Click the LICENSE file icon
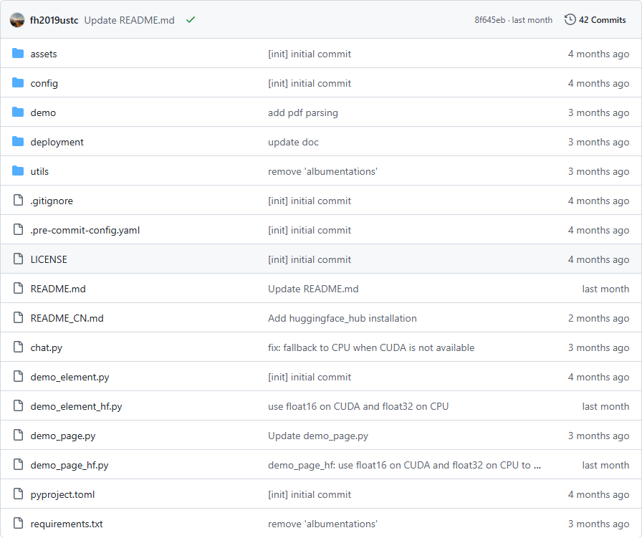This screenshot has height=538, width=642. pos(18,259)
